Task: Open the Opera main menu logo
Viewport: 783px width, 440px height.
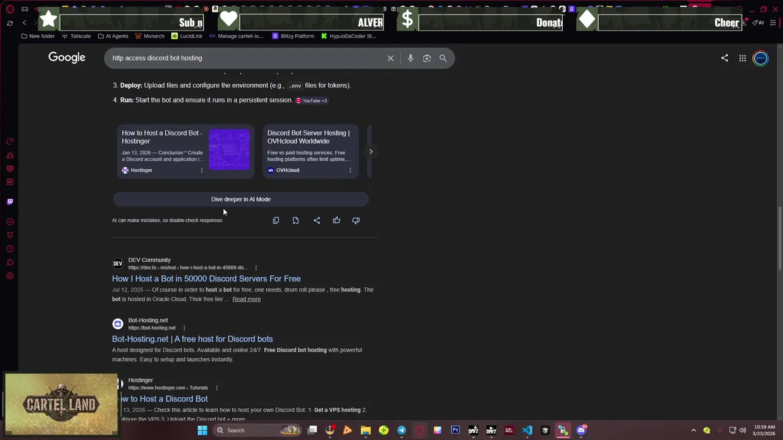Action: click(10, 9)
